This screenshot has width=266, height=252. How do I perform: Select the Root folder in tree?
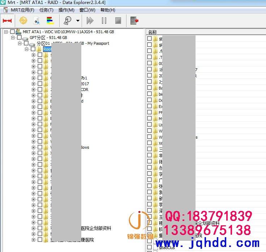pos(47,49)
